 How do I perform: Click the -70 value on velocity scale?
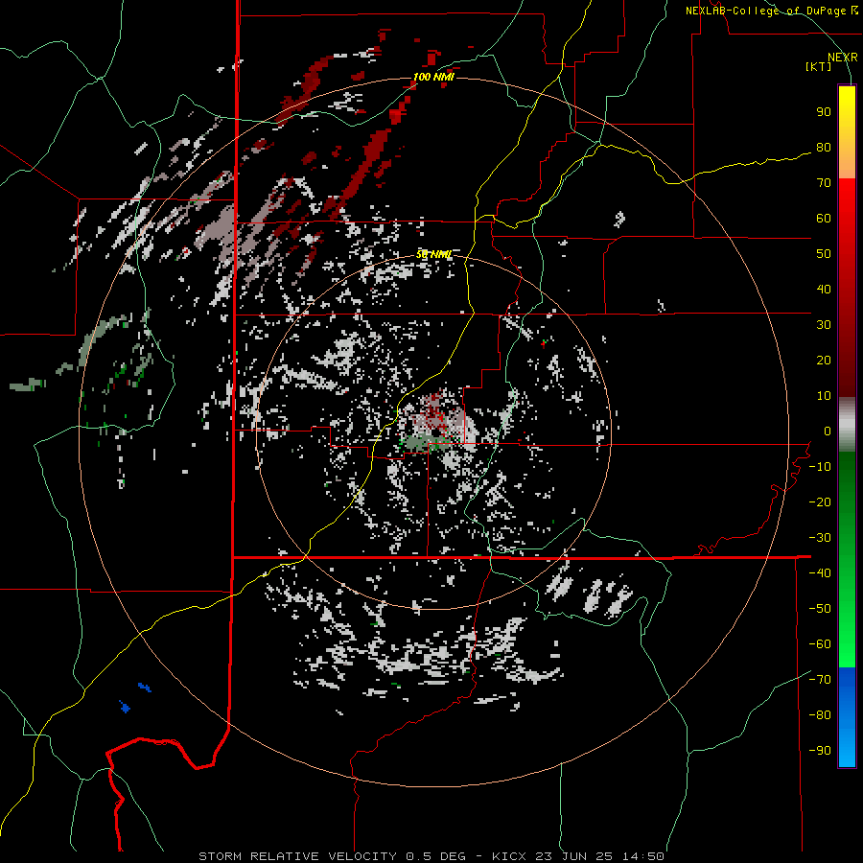pos(820,680)
